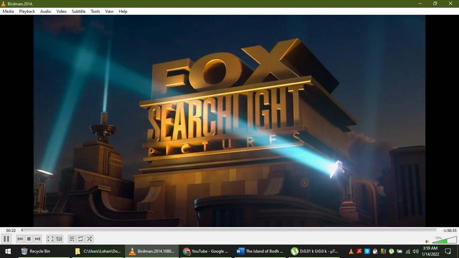Open the red Acrobat tray icon

(359, 251)
